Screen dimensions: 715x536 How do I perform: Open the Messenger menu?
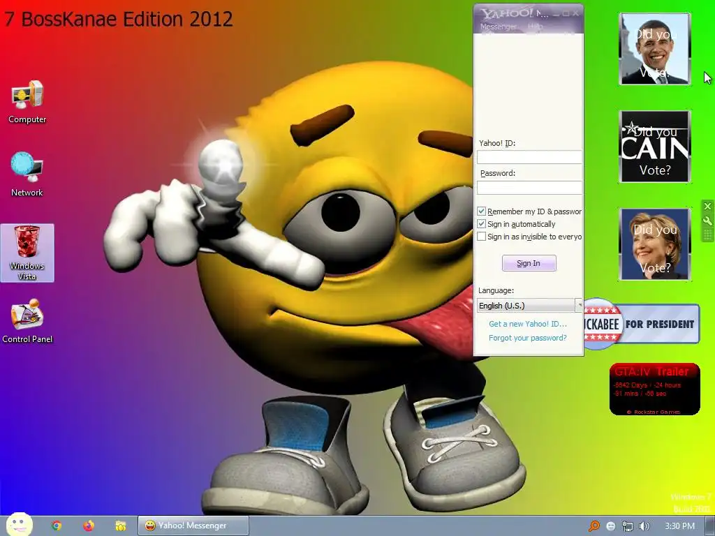point(498,27)
